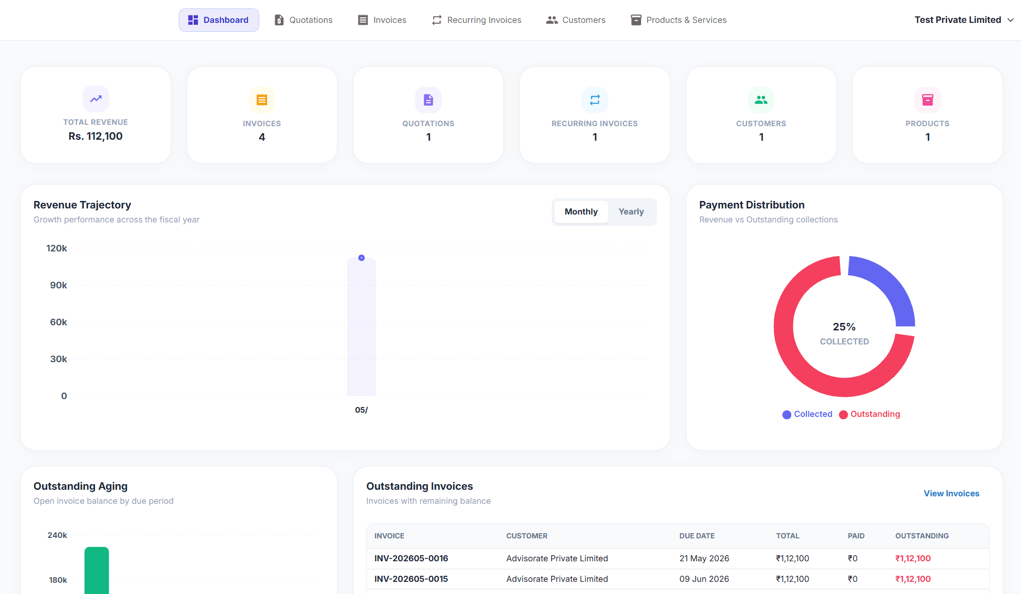Click the green Outstanding Aging bar
1021x594 pixels.
click(96, 570)
